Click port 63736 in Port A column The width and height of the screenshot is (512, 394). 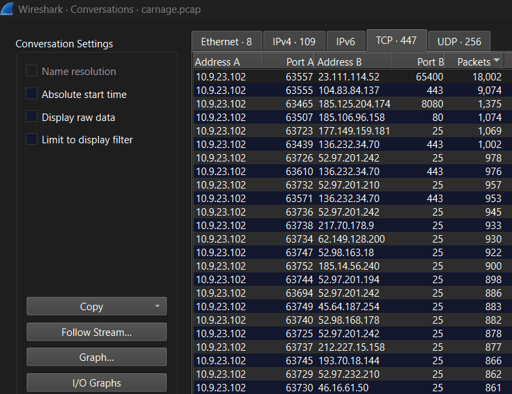pyautogui.click(x=299, y=212)
